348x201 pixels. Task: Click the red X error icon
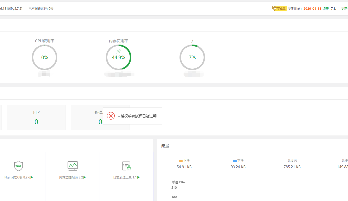(x=111, y=116)
